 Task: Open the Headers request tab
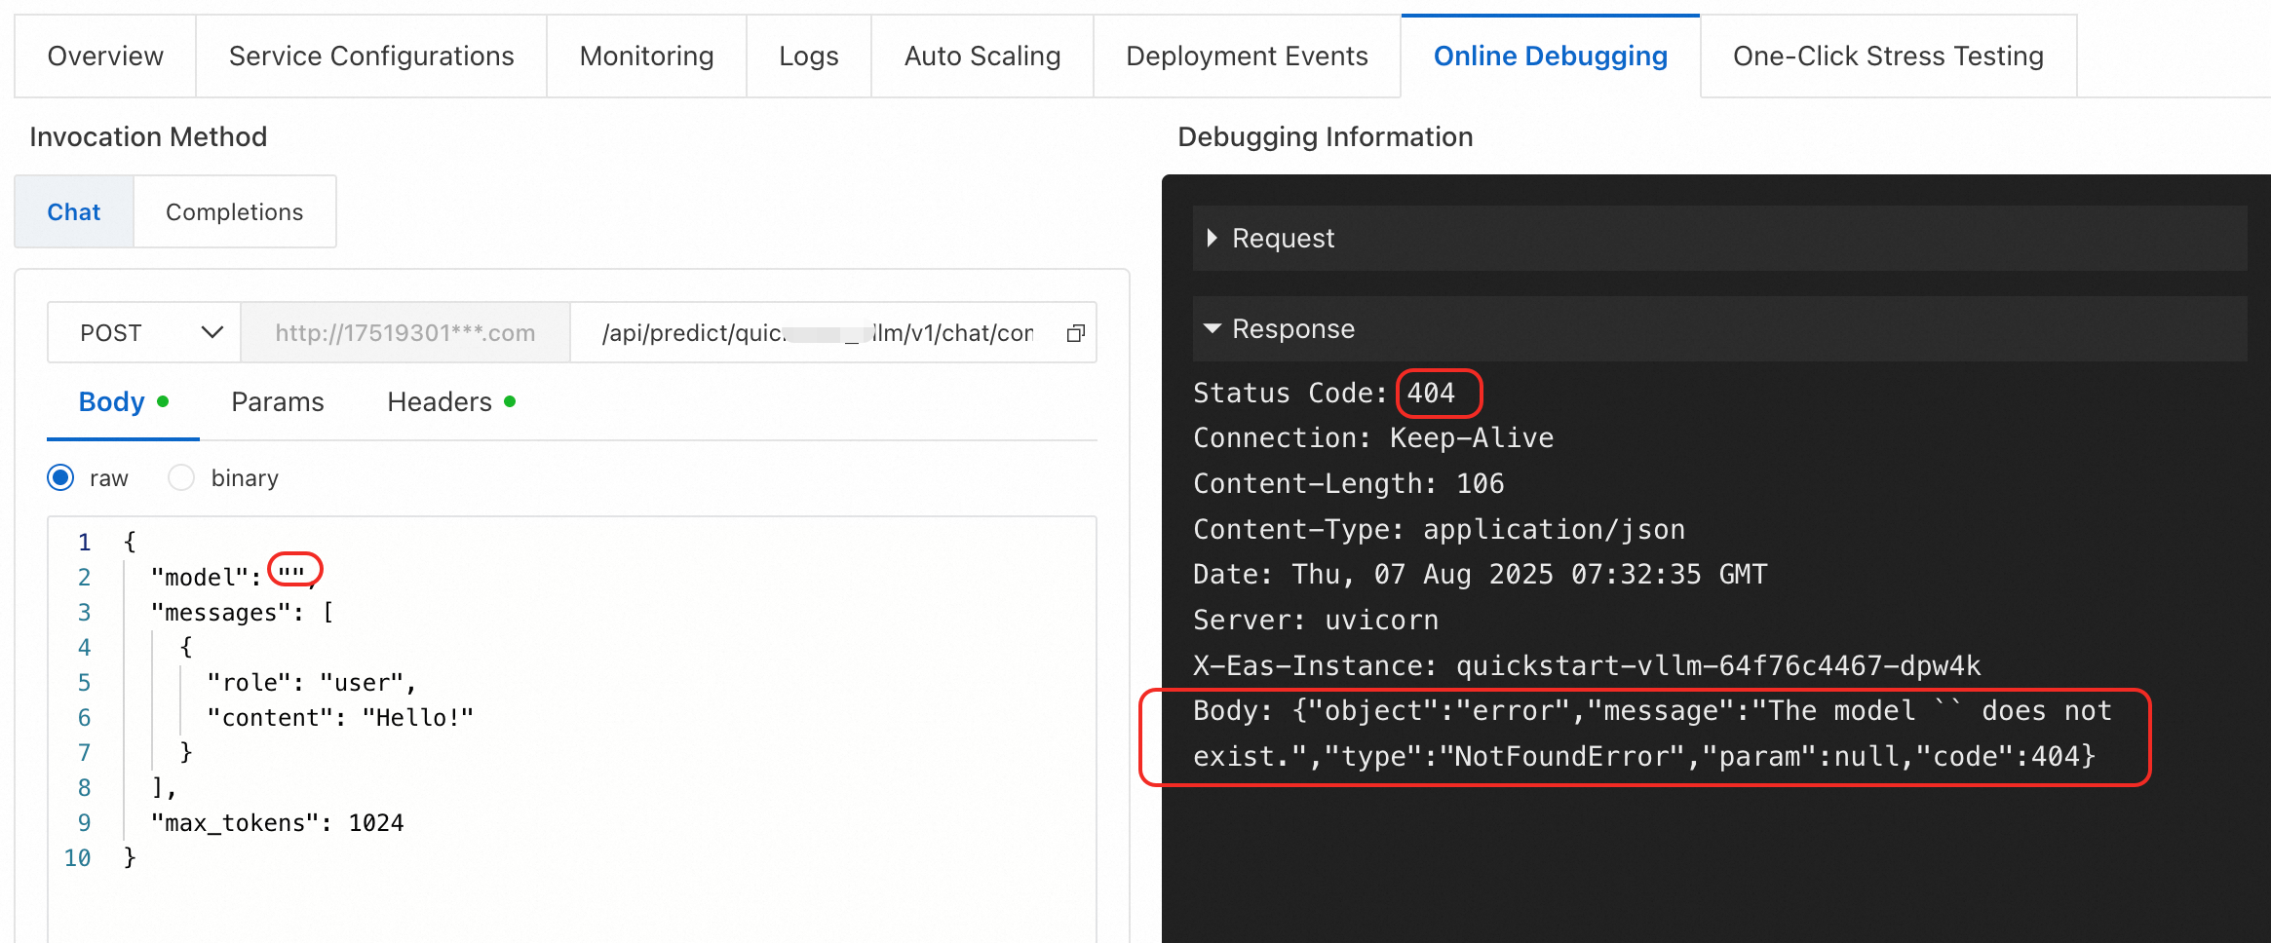pos(440,402)
